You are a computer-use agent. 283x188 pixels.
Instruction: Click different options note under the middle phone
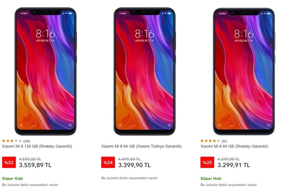click(x=130, y=178)
